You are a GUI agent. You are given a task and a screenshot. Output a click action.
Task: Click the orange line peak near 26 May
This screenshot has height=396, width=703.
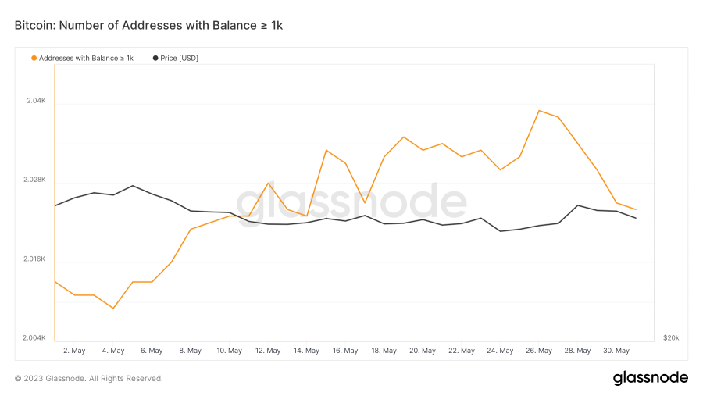(x=539, y=111)
